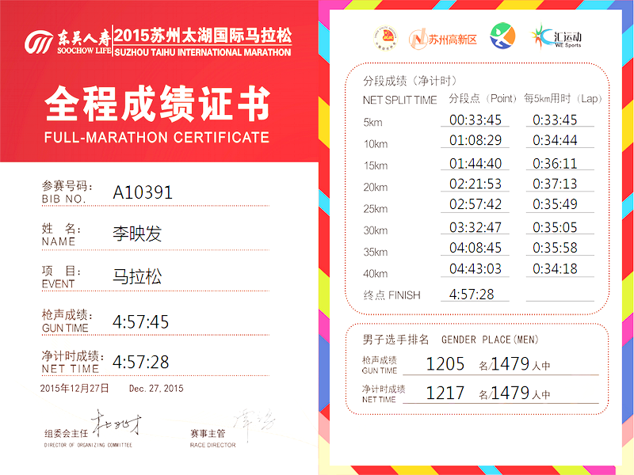Click the 15km point time 01:44:40
The width and height of the screenshot is (634, 475).
475,164
